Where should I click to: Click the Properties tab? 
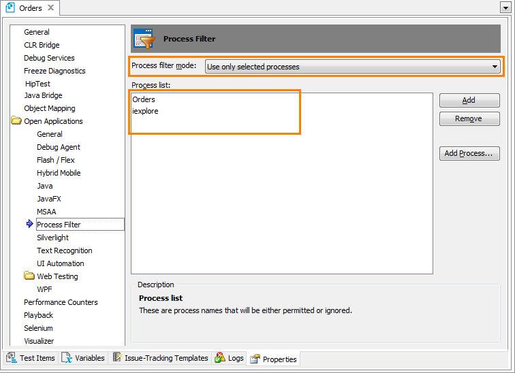273,359
